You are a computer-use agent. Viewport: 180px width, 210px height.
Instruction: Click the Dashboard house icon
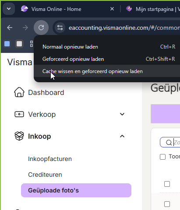point(19,92)
